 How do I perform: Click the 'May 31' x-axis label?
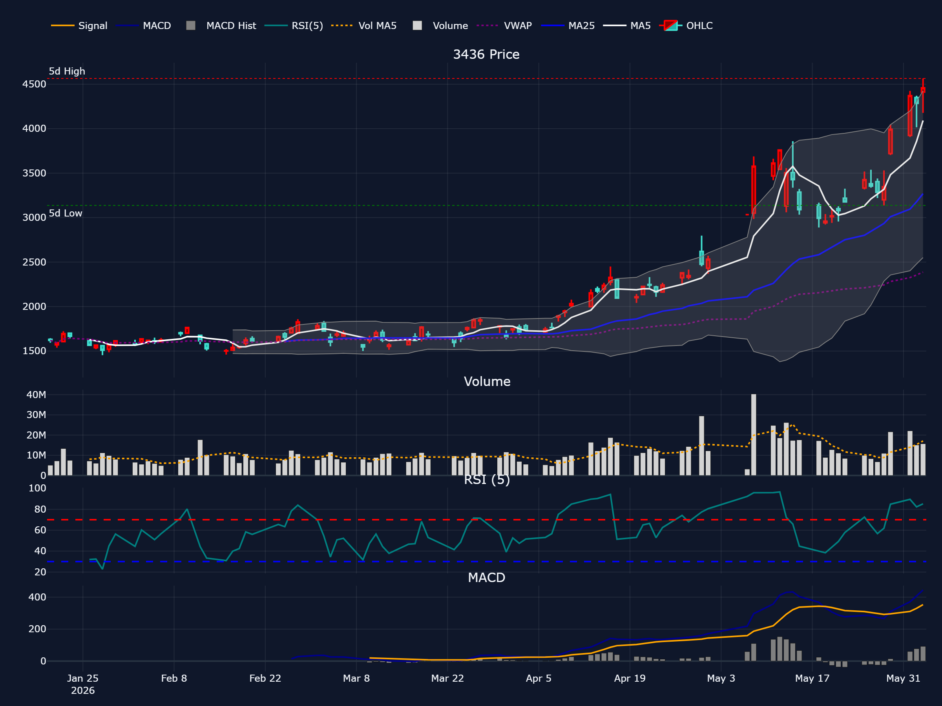click(x=903, y=678)
